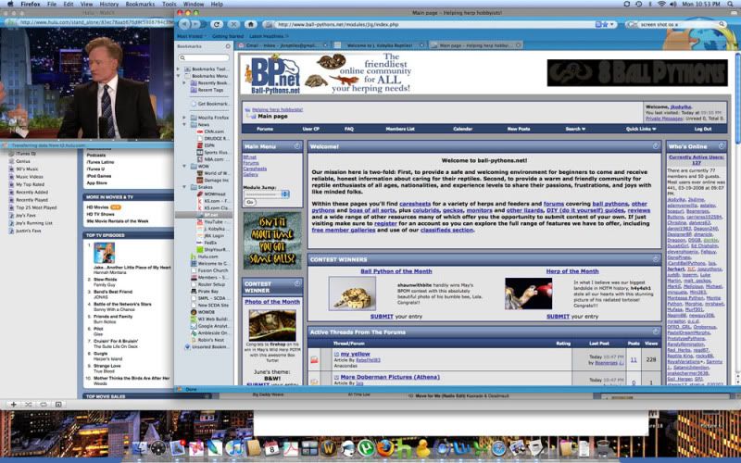Go back with the Firefox Back arrow
The width and height of the screenshot is (741, 463).
click(x=185, y=24)
